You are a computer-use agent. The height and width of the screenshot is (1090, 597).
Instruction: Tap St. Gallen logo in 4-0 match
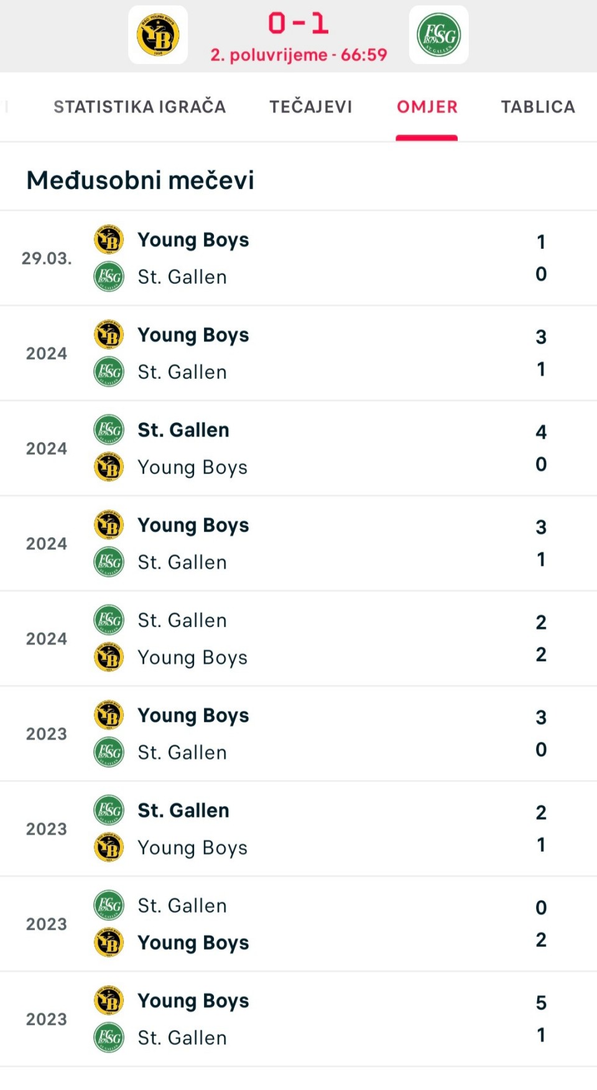click(109, 430)
